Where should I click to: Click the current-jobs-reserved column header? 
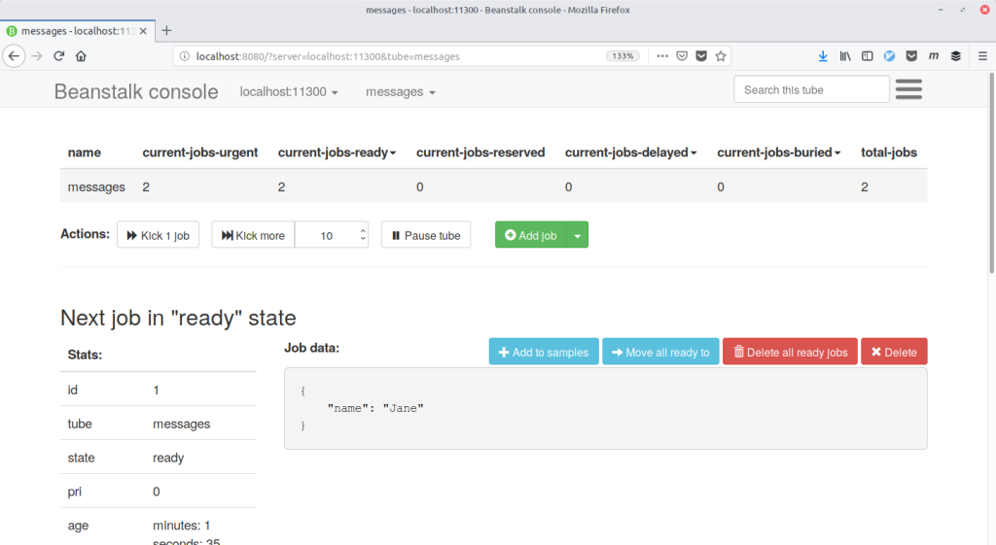pos(480,153)
